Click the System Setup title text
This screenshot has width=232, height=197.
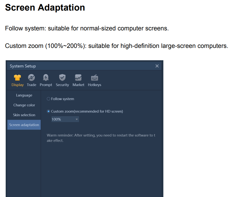click(23, 66)
